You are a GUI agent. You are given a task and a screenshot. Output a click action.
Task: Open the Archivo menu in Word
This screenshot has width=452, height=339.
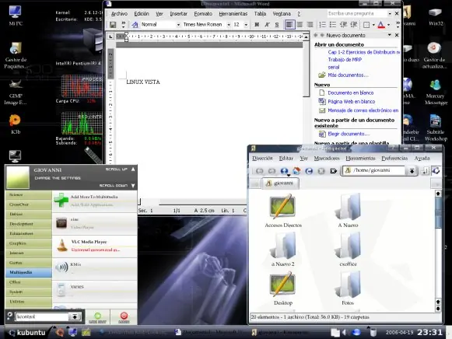[x=119, y=14]
